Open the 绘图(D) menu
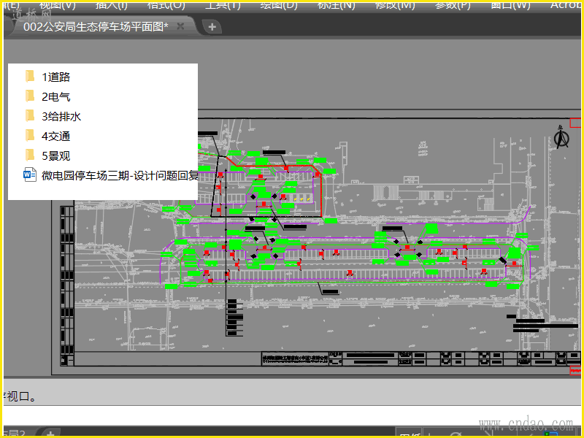Viewport: 584px width, 438px height. 279,5
